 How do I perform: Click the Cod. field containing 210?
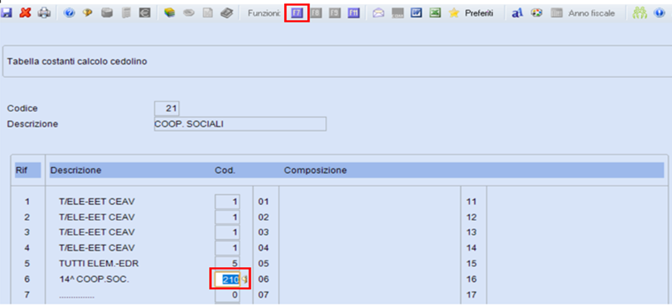227,280
